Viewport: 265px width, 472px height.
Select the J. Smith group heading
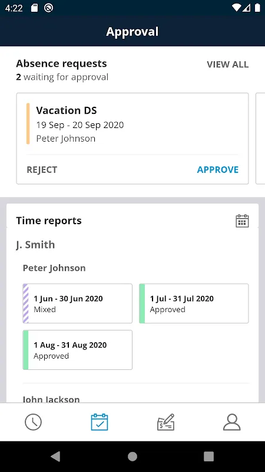coord(35,245)
